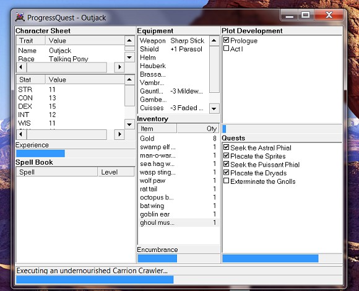Click the Equipment list scroll up arrow

(214, 41)
